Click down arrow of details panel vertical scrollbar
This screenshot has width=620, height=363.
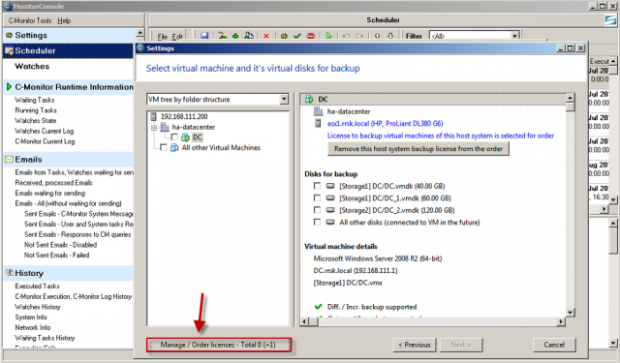(570, 313)
